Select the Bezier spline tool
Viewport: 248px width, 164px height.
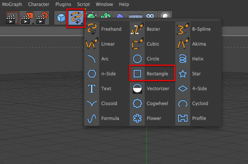click(152, 29)
